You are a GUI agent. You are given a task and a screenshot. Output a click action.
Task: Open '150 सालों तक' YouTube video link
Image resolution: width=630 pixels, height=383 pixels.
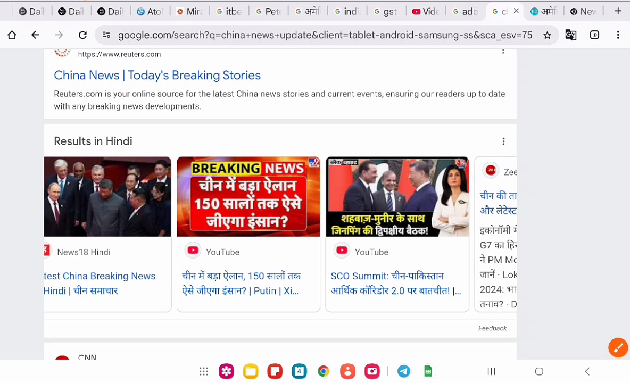point(241,283)
